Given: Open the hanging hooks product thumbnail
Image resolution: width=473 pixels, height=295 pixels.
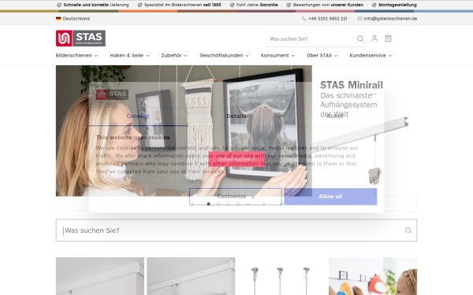Looking at the screenshot, I should click(x=281, y=276).
